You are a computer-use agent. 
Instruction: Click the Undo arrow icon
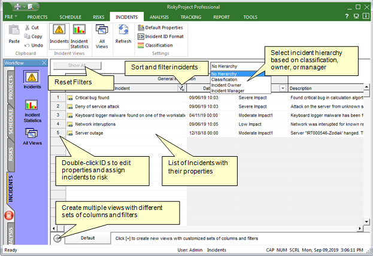pos(27,45)
